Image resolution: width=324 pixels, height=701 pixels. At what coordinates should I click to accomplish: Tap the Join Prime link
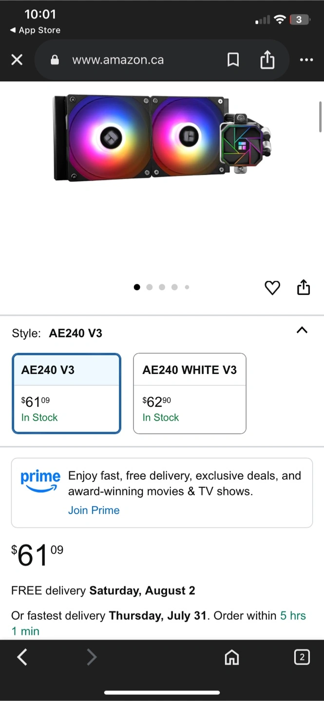[94, 510]
